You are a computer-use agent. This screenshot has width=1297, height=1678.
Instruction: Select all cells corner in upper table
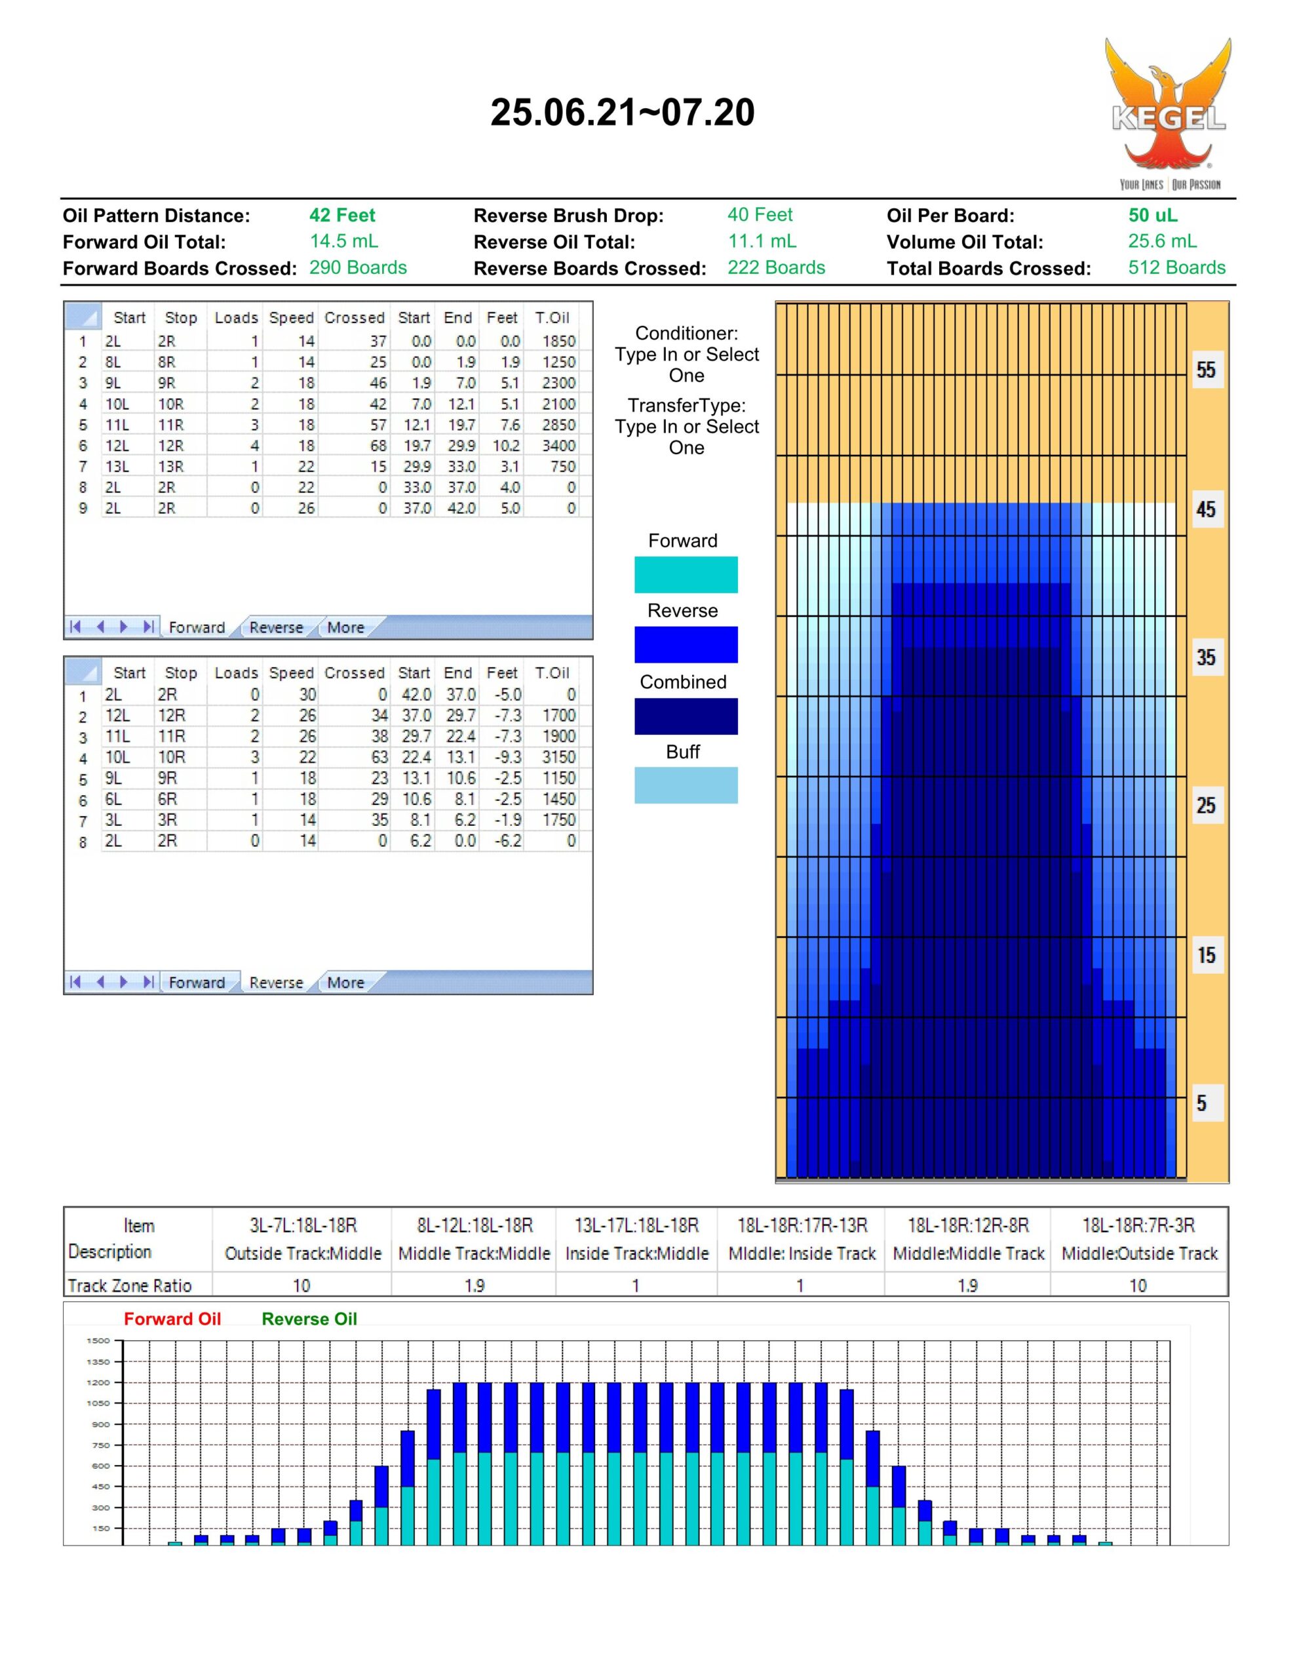click(83, 317)
